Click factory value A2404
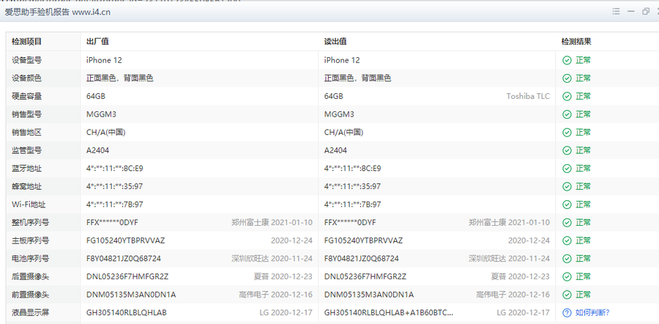 coord(97,150)
